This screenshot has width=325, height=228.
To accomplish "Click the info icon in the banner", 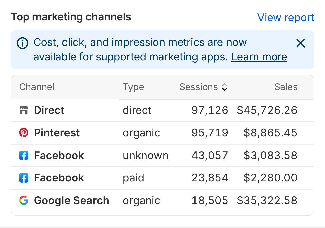I will (x=22, y=43).
